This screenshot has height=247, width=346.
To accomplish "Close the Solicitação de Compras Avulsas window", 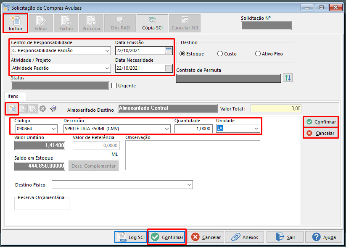I will pyautogui.click(x=335, y=8).
